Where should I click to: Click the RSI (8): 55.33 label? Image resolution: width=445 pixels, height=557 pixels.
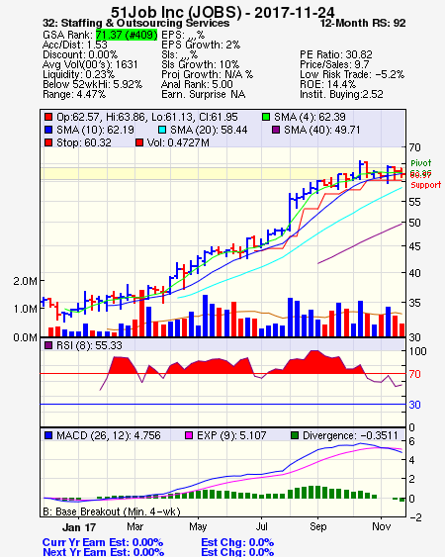[x=89, y=345]
